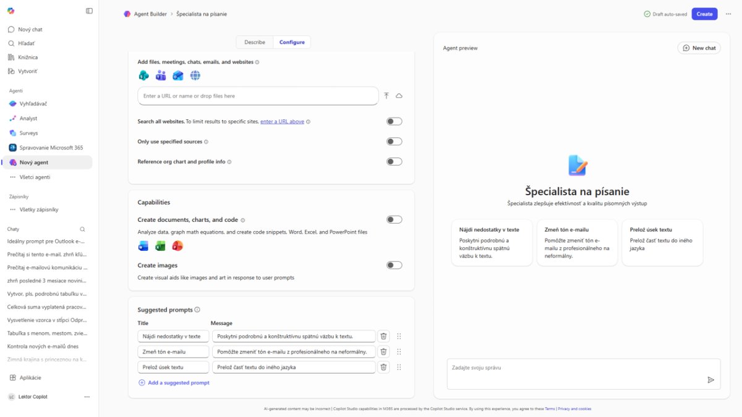Switch to the Describe tab
Viewport: 742px width, 417px height.
[x=255, y=42]
